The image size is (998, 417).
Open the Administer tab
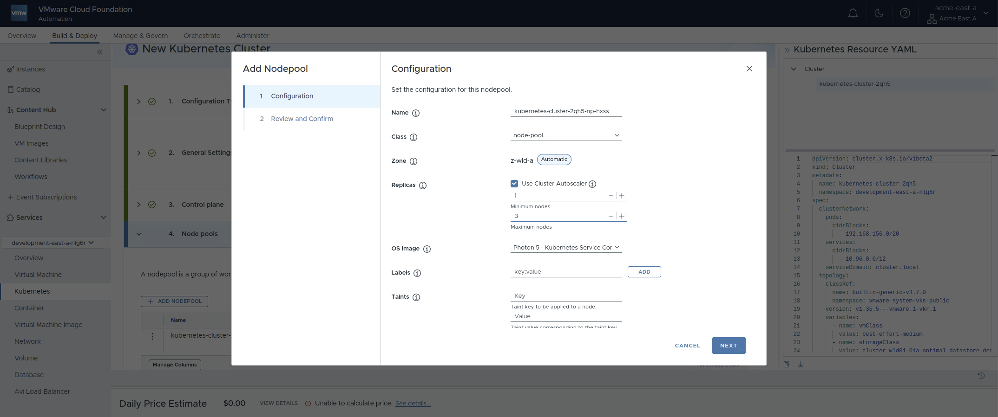click(252, 36)
